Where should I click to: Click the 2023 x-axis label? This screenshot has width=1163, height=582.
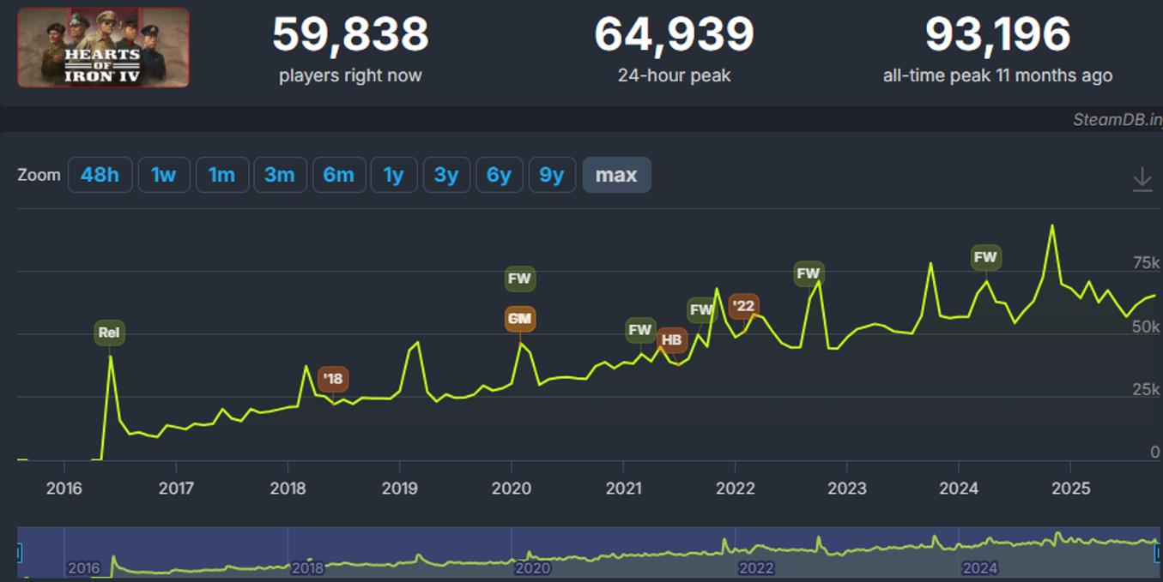tap(847, 489)
